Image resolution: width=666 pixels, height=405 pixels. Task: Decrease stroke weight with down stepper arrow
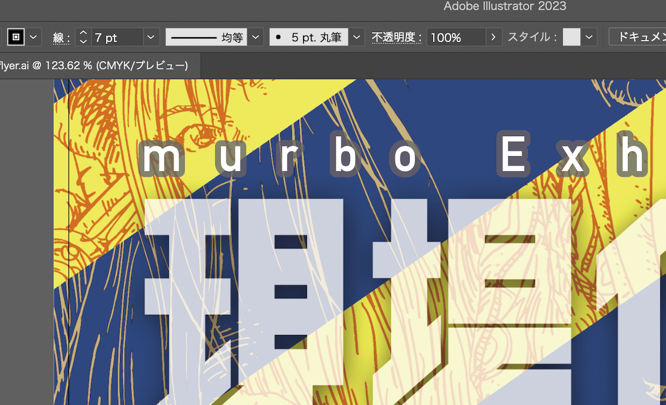point(83,42)
